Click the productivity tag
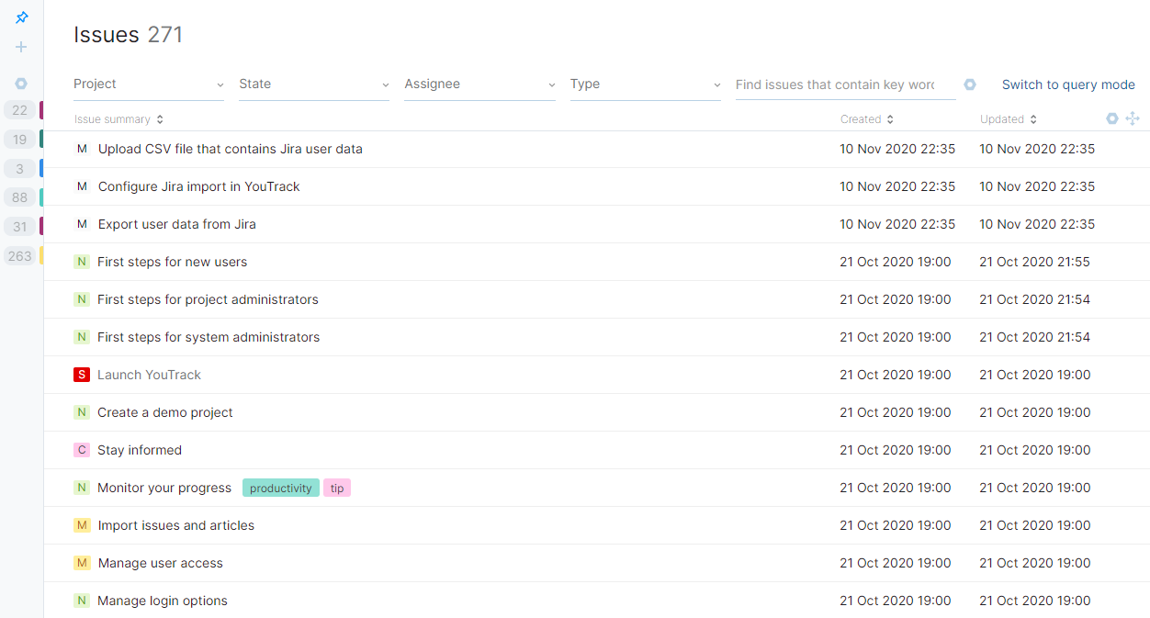 tap(280, 488)
